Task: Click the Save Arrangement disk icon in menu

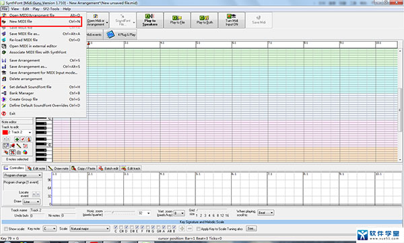Action: coord(4,60)
